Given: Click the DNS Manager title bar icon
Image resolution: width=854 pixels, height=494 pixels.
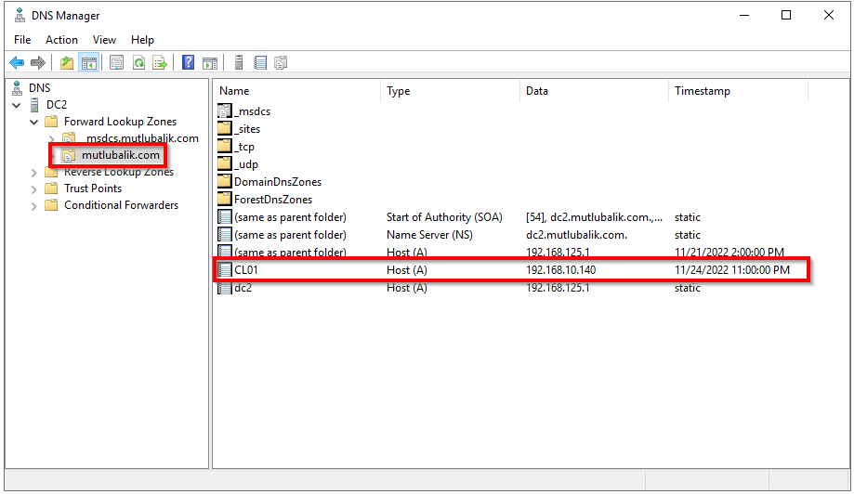Looking at the screenshot, I should pos(20,15).
